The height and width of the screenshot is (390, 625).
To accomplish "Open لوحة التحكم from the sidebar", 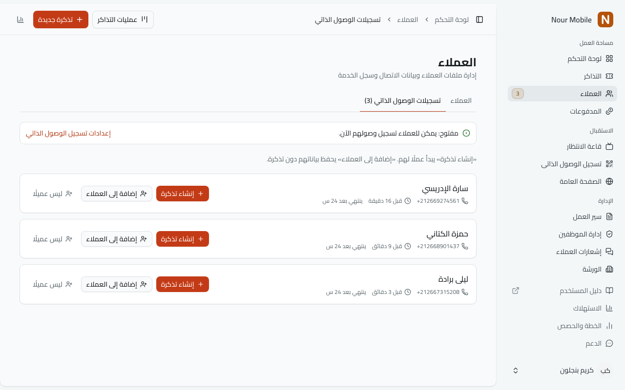I will point(562,58).
